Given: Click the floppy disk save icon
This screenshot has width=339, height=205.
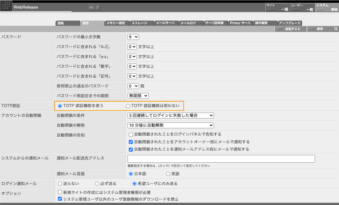Looking at the screenshot, I should [335, 29].
